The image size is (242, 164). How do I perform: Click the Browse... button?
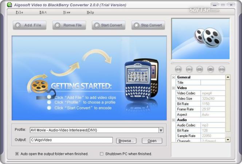point(126,141)
